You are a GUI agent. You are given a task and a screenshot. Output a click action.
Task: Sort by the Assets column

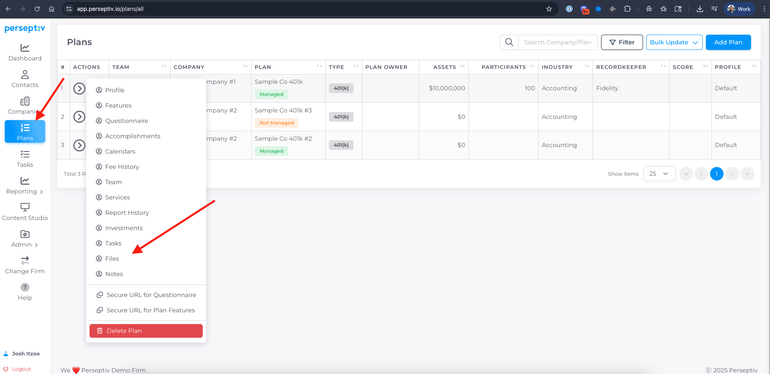click(x=462, y=66)
